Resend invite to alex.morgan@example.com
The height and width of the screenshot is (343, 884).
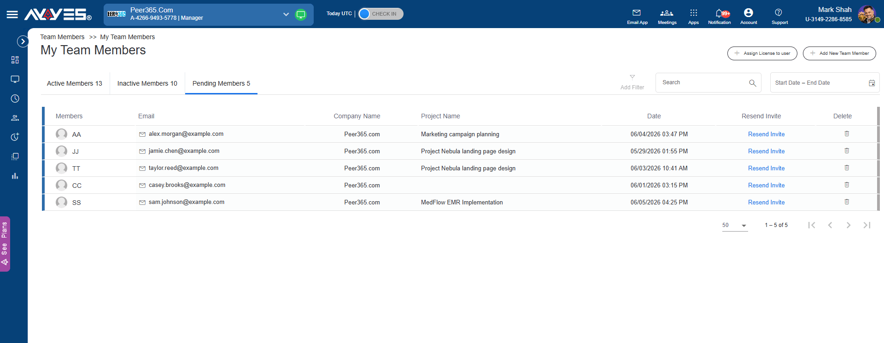tap(766, 134)
